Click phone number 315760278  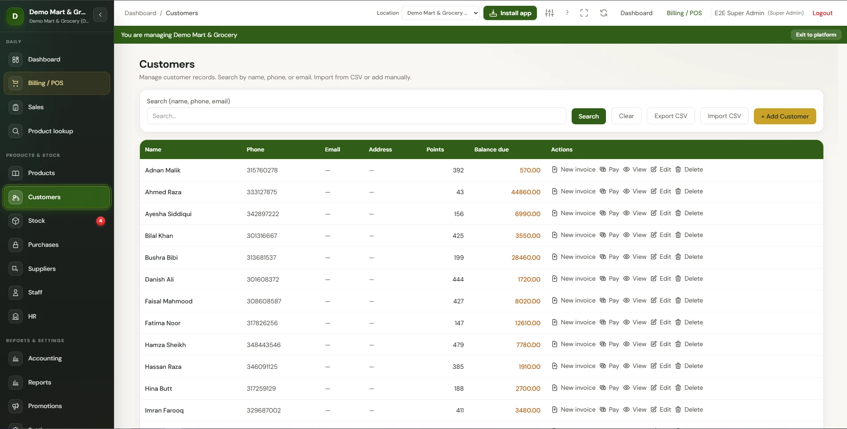[x=262, y=170]
